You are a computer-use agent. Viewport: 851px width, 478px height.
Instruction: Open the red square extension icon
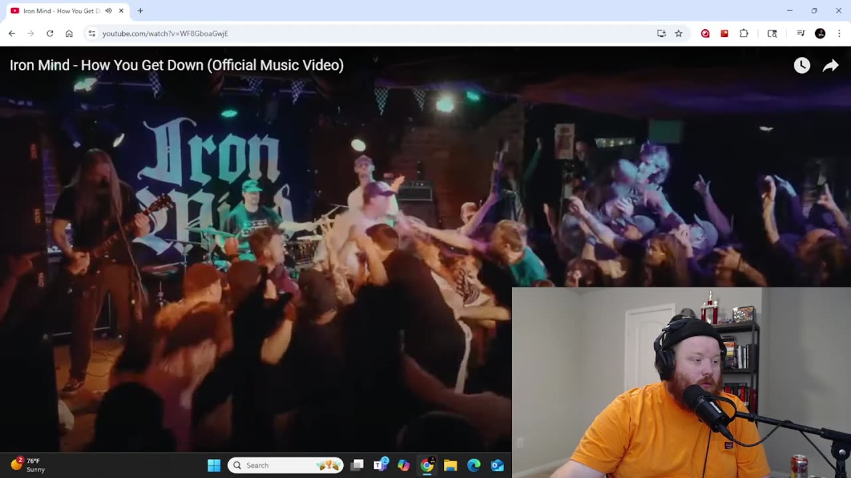click(725, 33)
